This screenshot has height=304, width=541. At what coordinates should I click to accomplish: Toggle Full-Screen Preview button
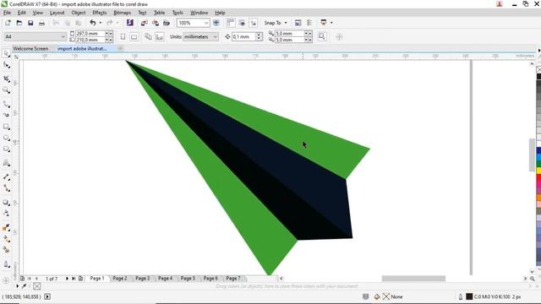216,23
